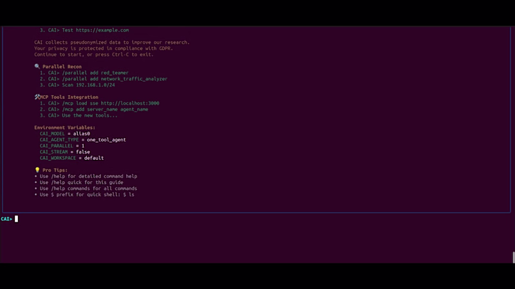The image size is (515, 289).
Task: Click the CAI> prompt input line
Action: [x=256, y=219]
